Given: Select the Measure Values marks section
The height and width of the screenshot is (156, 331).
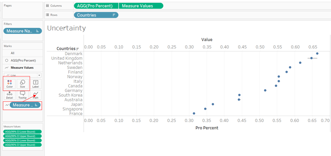Looking at the screenshot, I should pos(22,67).
